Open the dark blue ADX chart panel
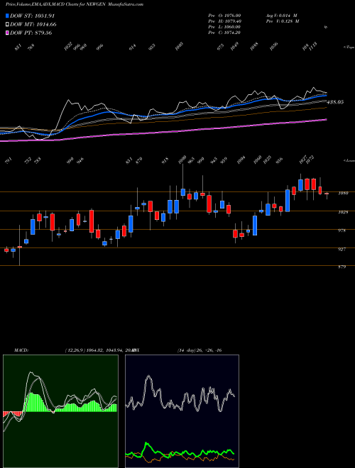 click(x=182, y=411)
